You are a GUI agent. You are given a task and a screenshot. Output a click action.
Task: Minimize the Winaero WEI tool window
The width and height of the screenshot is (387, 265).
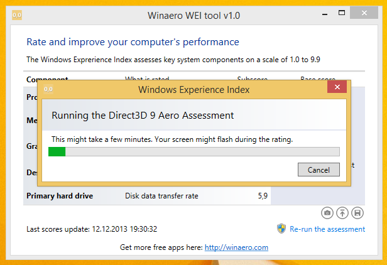pos(325,14)
